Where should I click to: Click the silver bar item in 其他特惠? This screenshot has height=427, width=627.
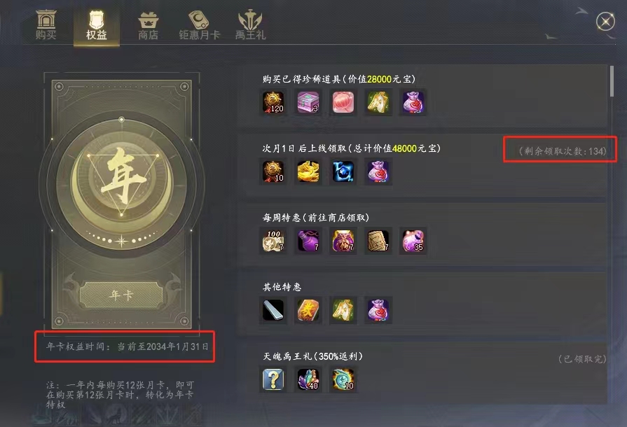point(273,310)
